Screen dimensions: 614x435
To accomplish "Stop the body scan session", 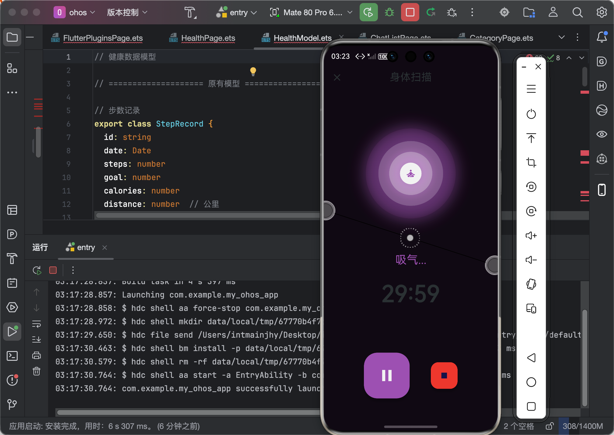I will point(444,375).
